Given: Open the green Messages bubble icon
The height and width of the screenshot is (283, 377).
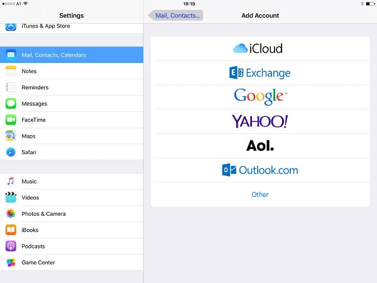Looking at the screenshot, I should click(11, 104).
